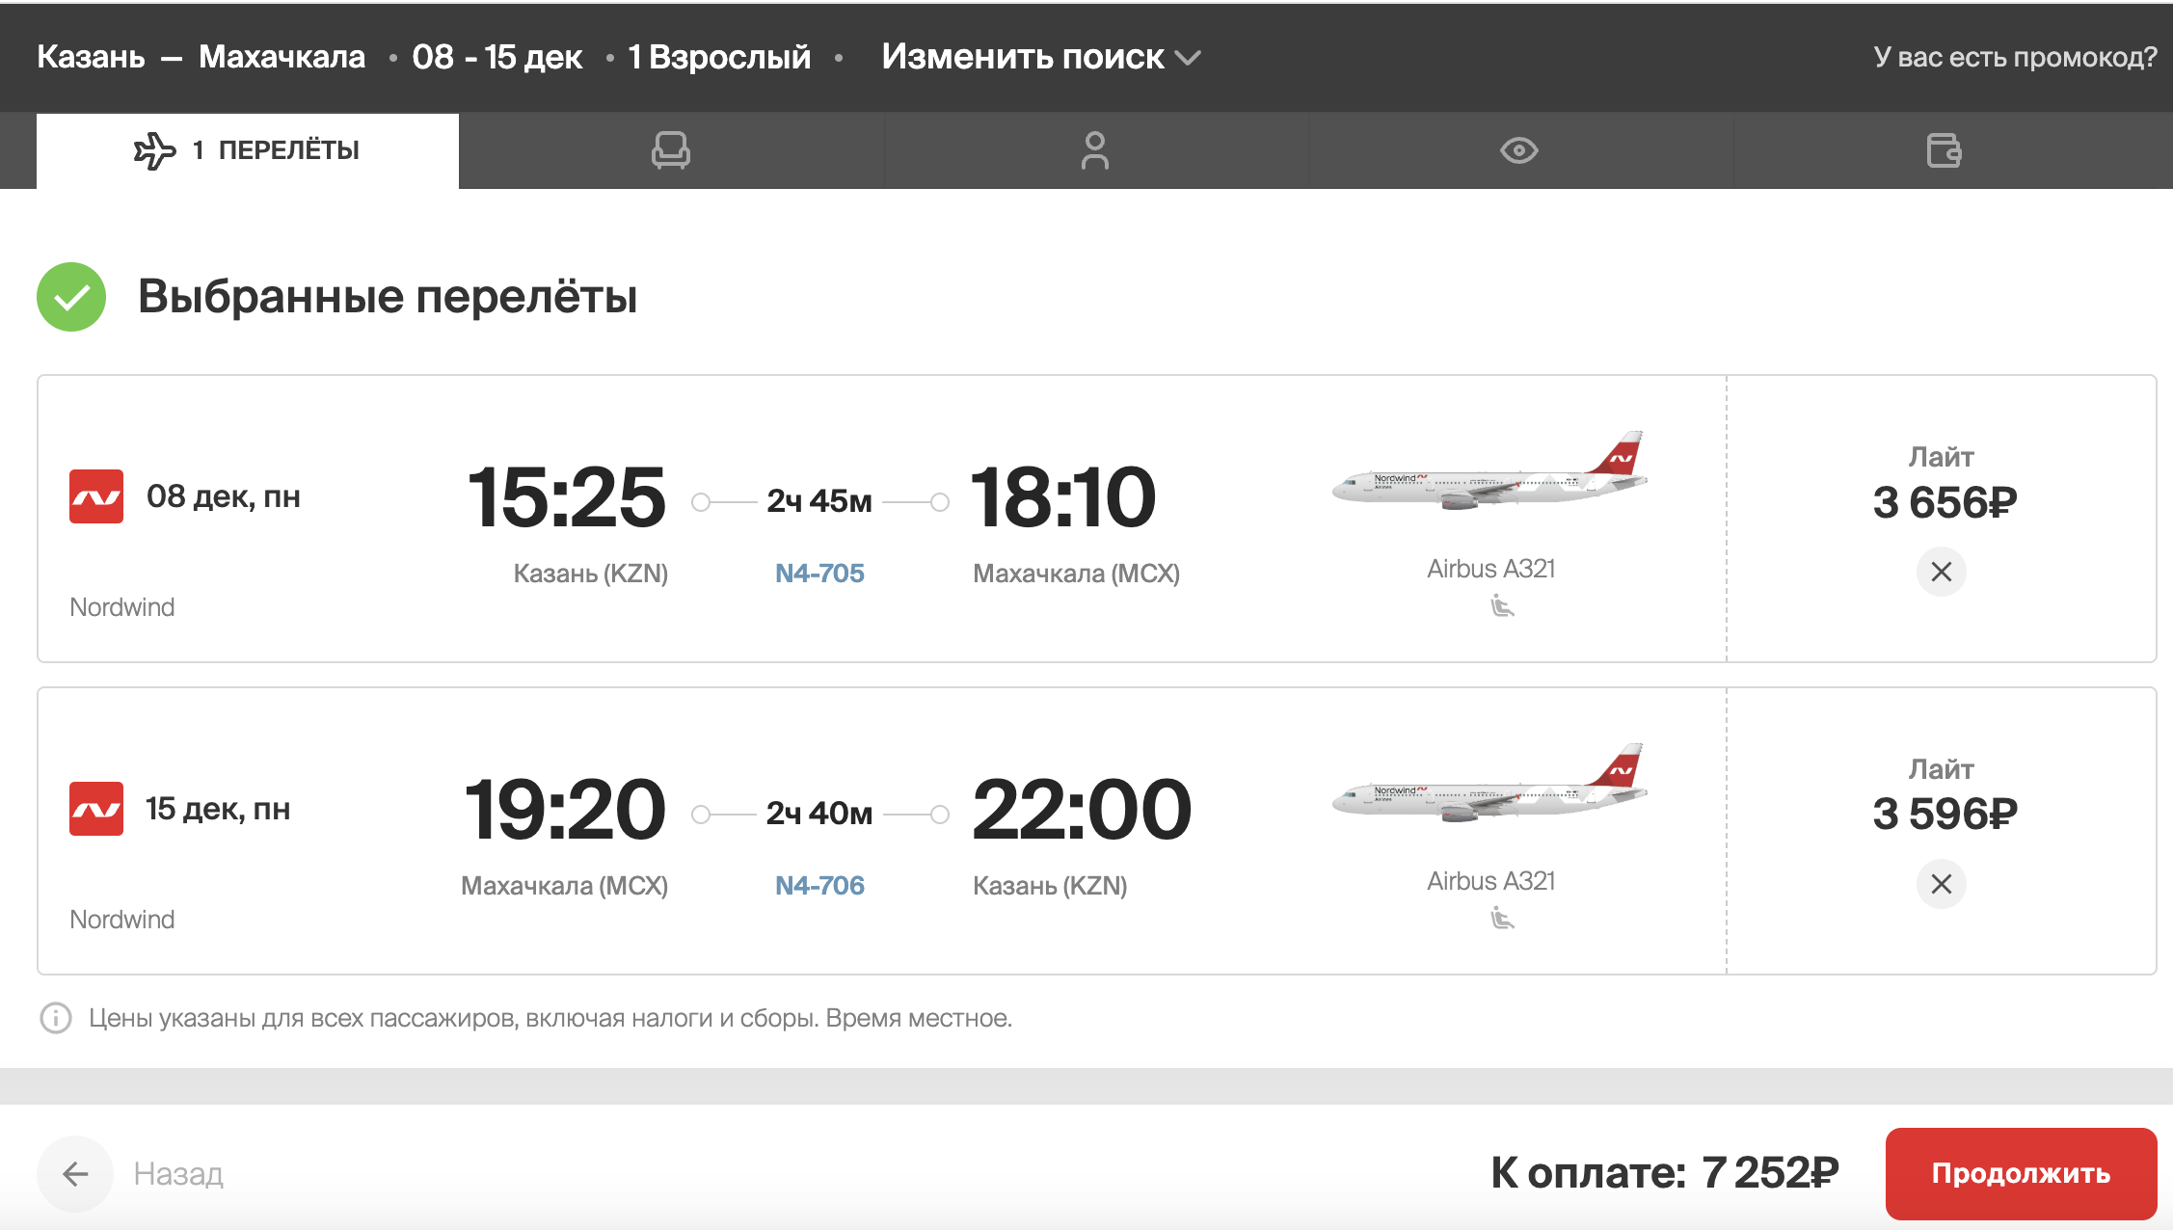Click the Продолжить button

pyautogui.click(x=2021, y=1173)
